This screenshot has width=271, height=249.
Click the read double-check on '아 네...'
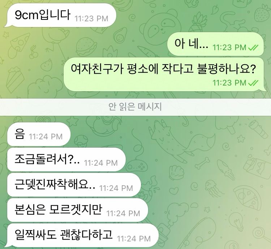point(253,47)
